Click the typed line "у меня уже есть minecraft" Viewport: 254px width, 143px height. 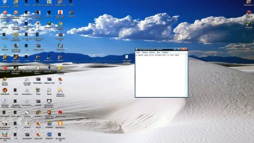151,55
